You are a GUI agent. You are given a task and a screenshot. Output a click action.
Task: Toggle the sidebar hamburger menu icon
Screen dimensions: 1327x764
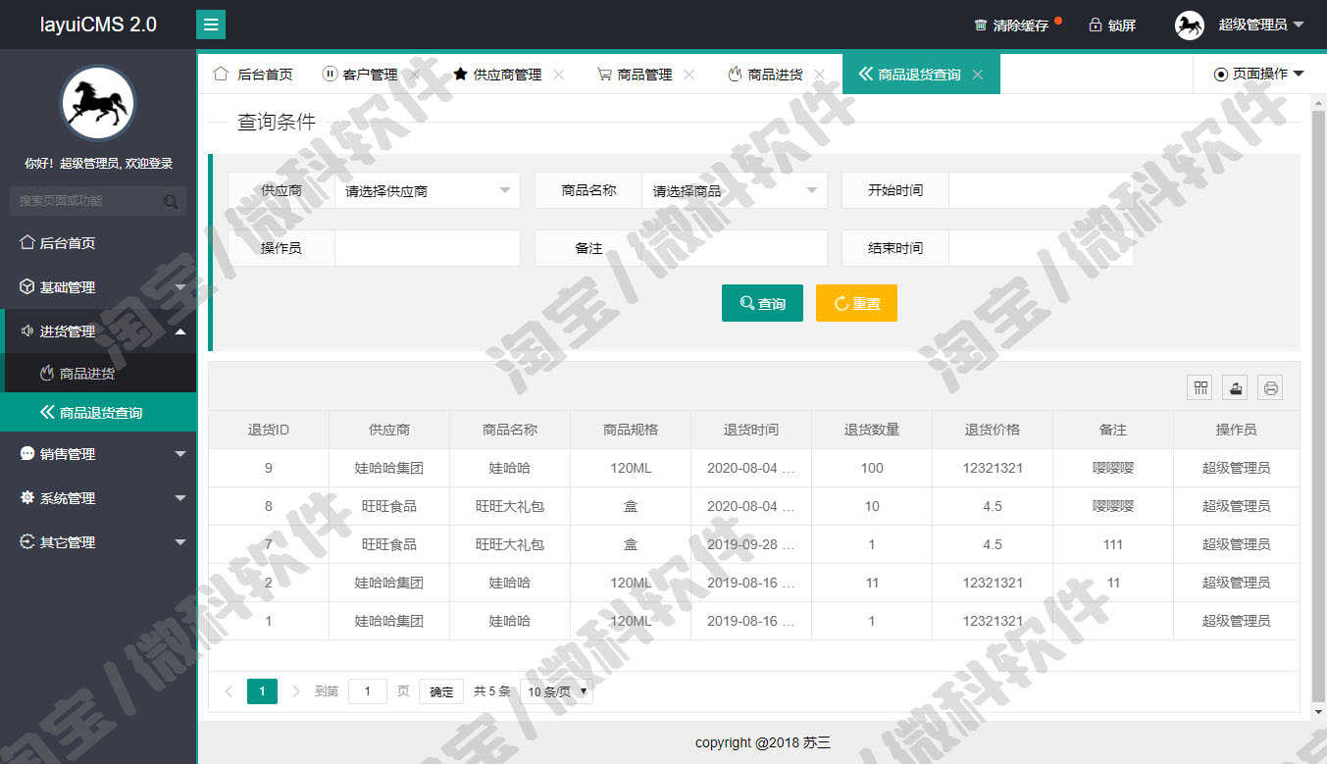click(x=211, y=25)
